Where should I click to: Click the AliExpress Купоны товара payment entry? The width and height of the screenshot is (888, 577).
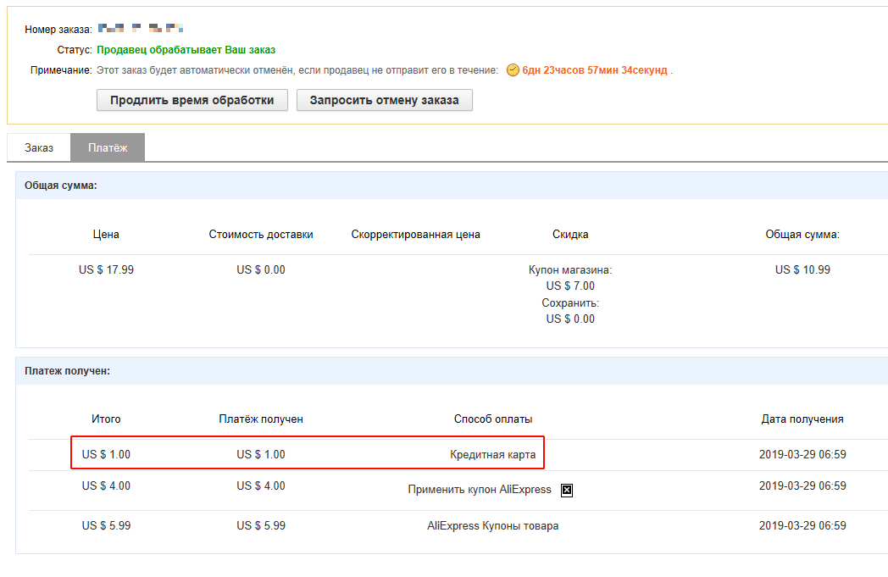[x=492, y=526]
